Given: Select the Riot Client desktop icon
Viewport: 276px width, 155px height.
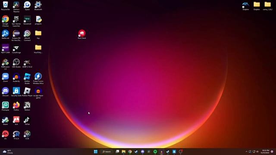Looking at the screenshot, I should pos(82,34).
